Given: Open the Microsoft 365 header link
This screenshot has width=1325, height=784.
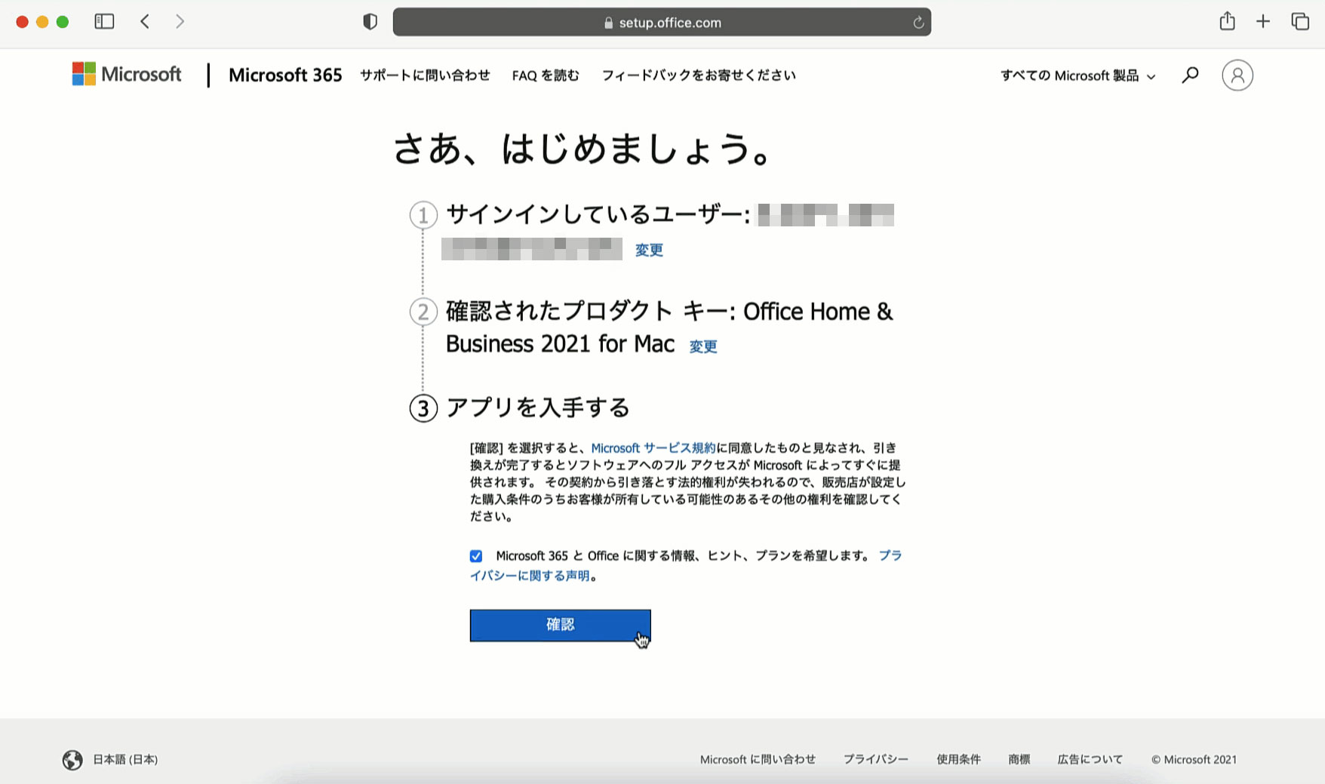Looking at the screenshot, I should tap(285, 75).
